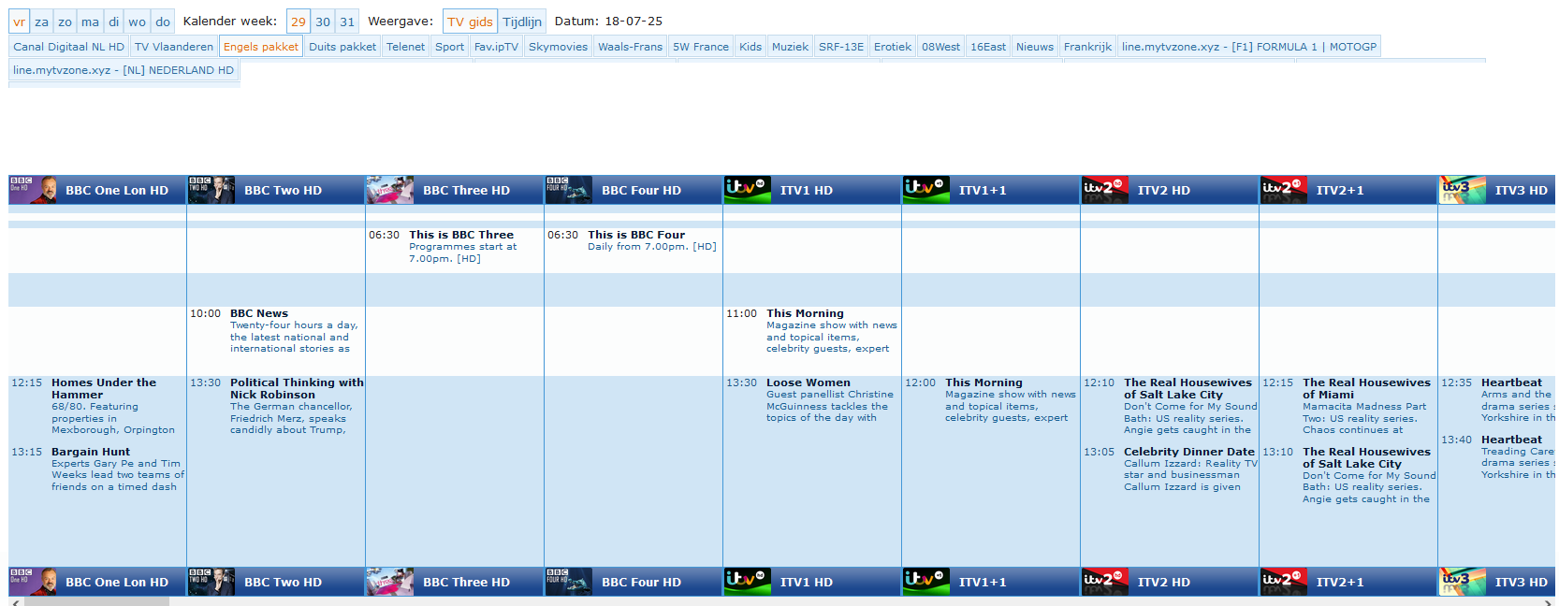The width and height of the screenshot is (1559, 606).
Task: Select the 'di' day tab
Action: point(113,22)
